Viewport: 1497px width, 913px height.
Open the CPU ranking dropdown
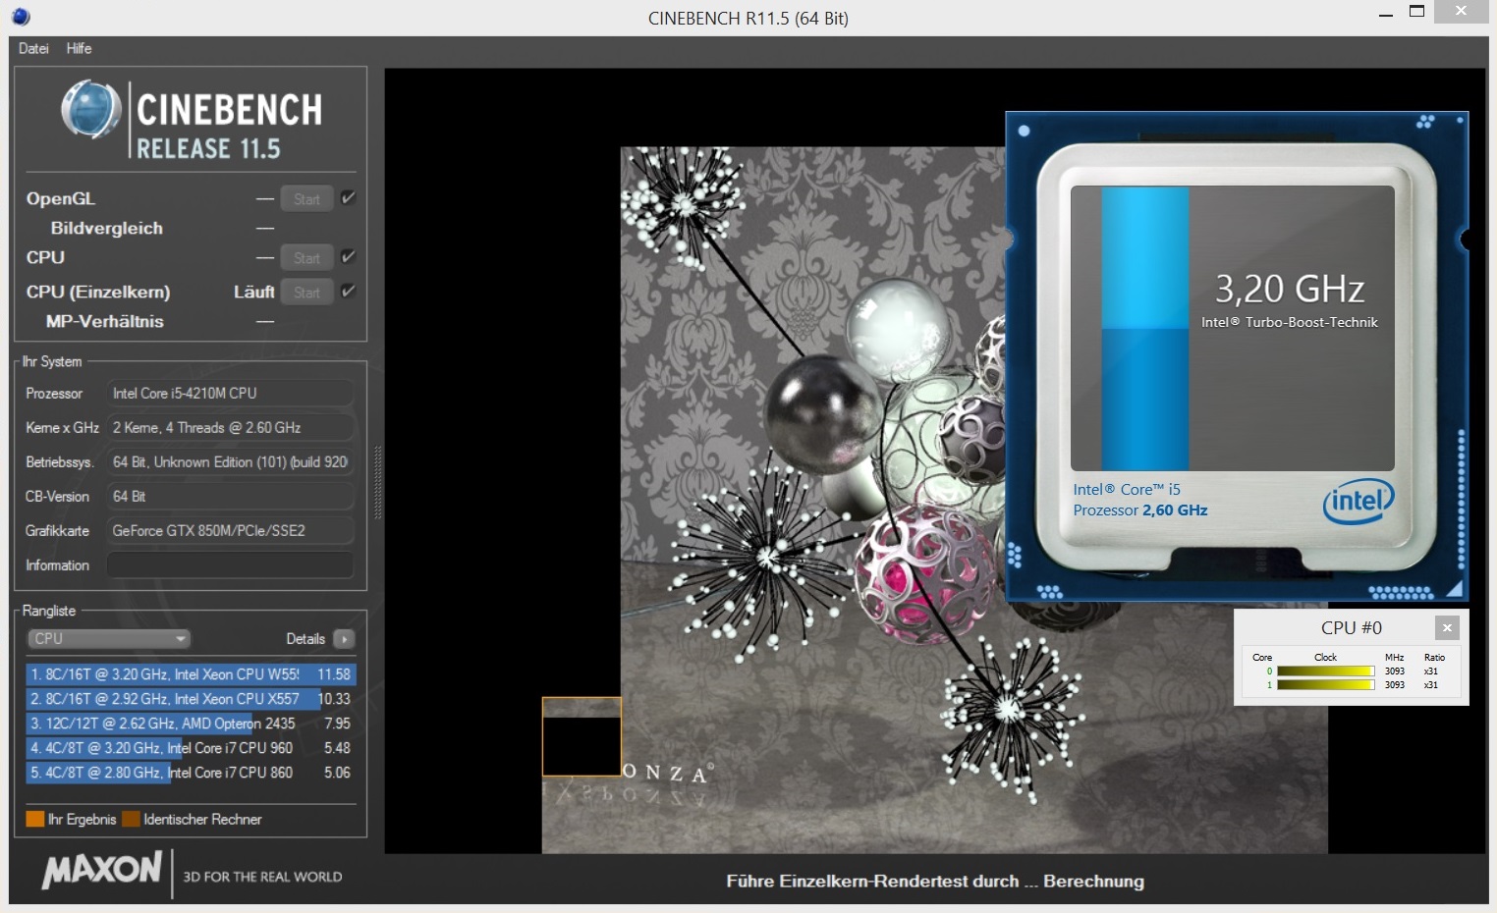(108, 639)
